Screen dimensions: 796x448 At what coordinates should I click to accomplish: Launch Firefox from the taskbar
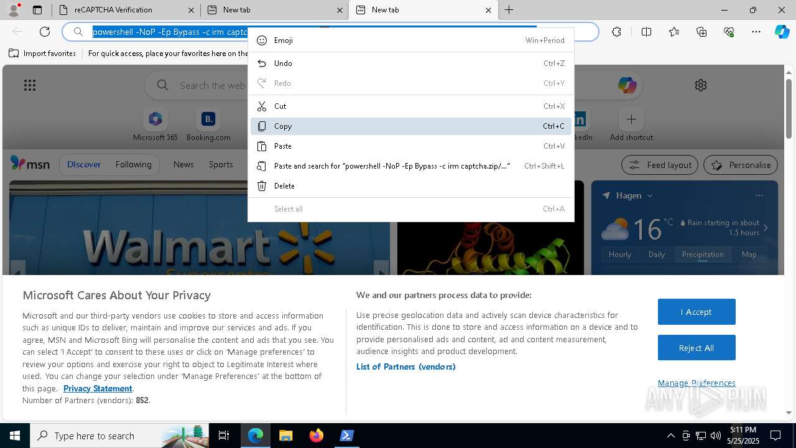pyautogui.click(x=316, y=436)
